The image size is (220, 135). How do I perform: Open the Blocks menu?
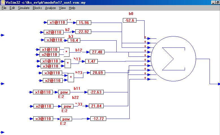(x=37, y=8)
